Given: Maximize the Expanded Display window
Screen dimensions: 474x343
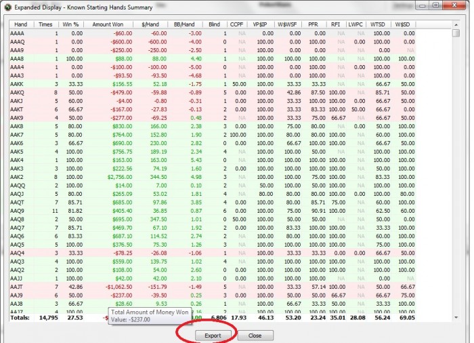Looking at the screenshot, I should pos(435,5).
